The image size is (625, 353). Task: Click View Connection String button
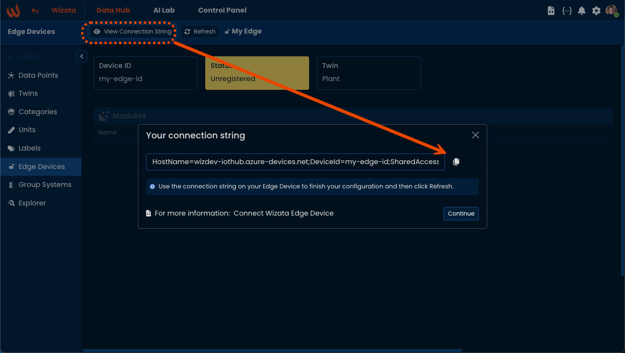pos(133,32)
